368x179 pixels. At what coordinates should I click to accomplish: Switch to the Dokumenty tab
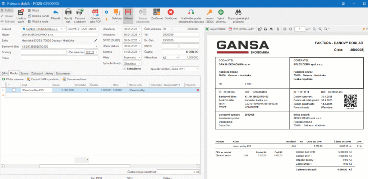[x=63, y=73]
